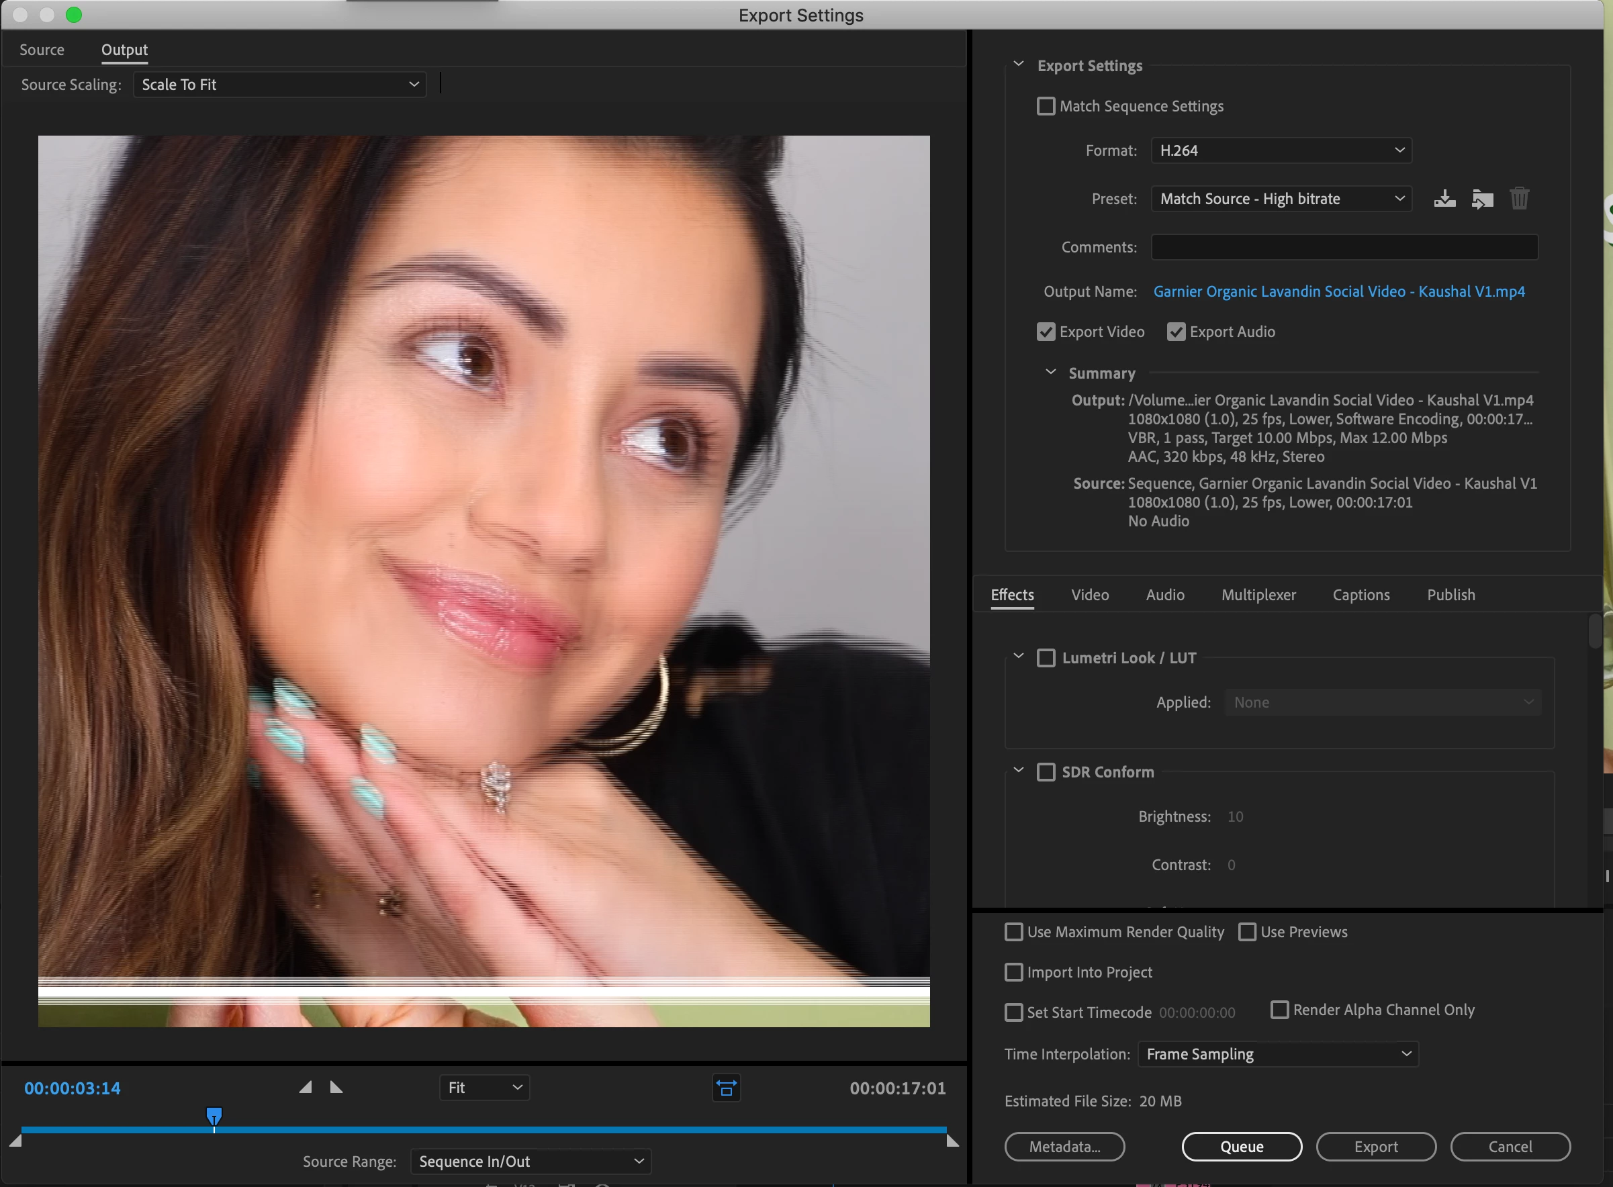Image resolution: width=1613 pixels, height=1187 pixels.
Task: Toggle the aspect ratio correction icon
Action: click(x=726, y=1088)
